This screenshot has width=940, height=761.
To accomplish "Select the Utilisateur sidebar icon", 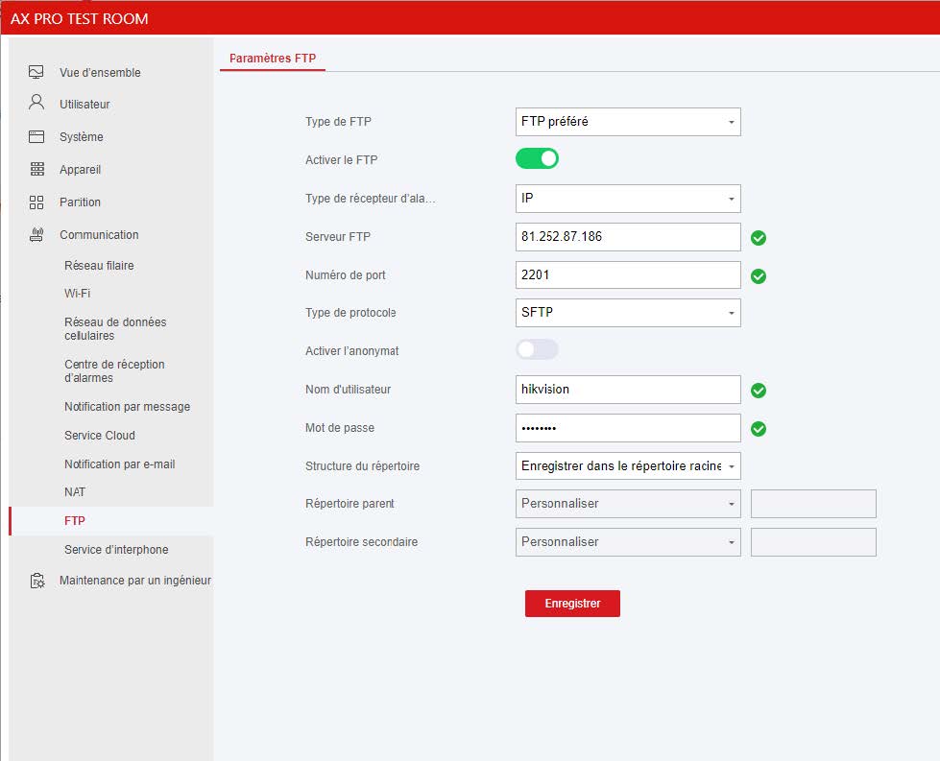I will point(36,104).
